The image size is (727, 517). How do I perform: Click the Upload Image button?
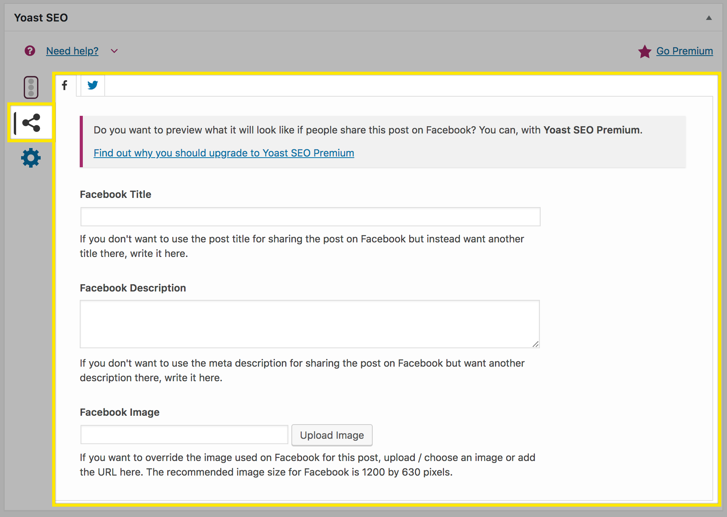[x=332, y=435]
